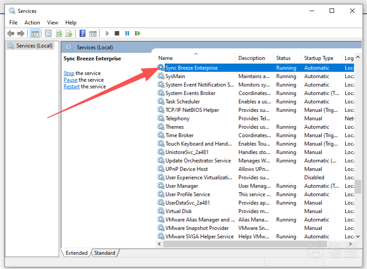367x269 pixels.
Task: Click the Restart Service toolbar icon
Action: tap(138, 33)
